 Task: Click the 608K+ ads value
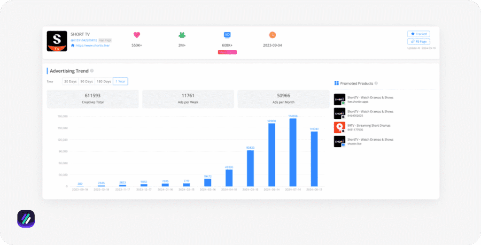click(227, 46)
